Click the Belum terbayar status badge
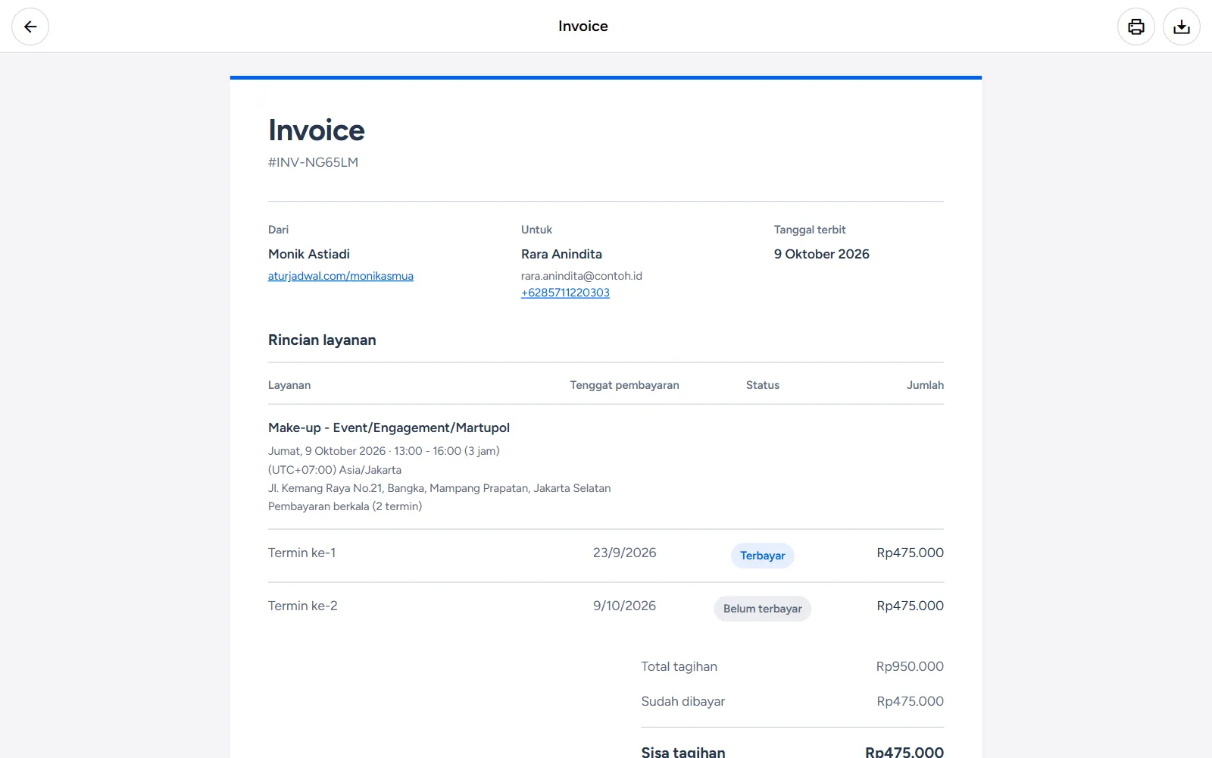The image size is (1212, 758). [x=762, y=609]
